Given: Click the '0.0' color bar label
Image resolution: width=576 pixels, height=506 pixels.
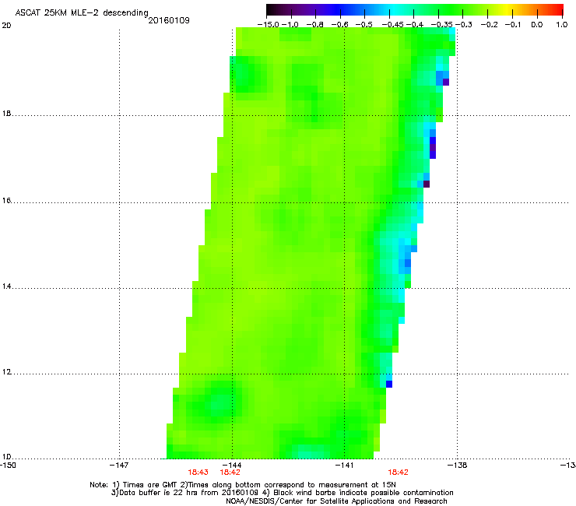Looking at the screenshot, I should (x=537, y=25).
